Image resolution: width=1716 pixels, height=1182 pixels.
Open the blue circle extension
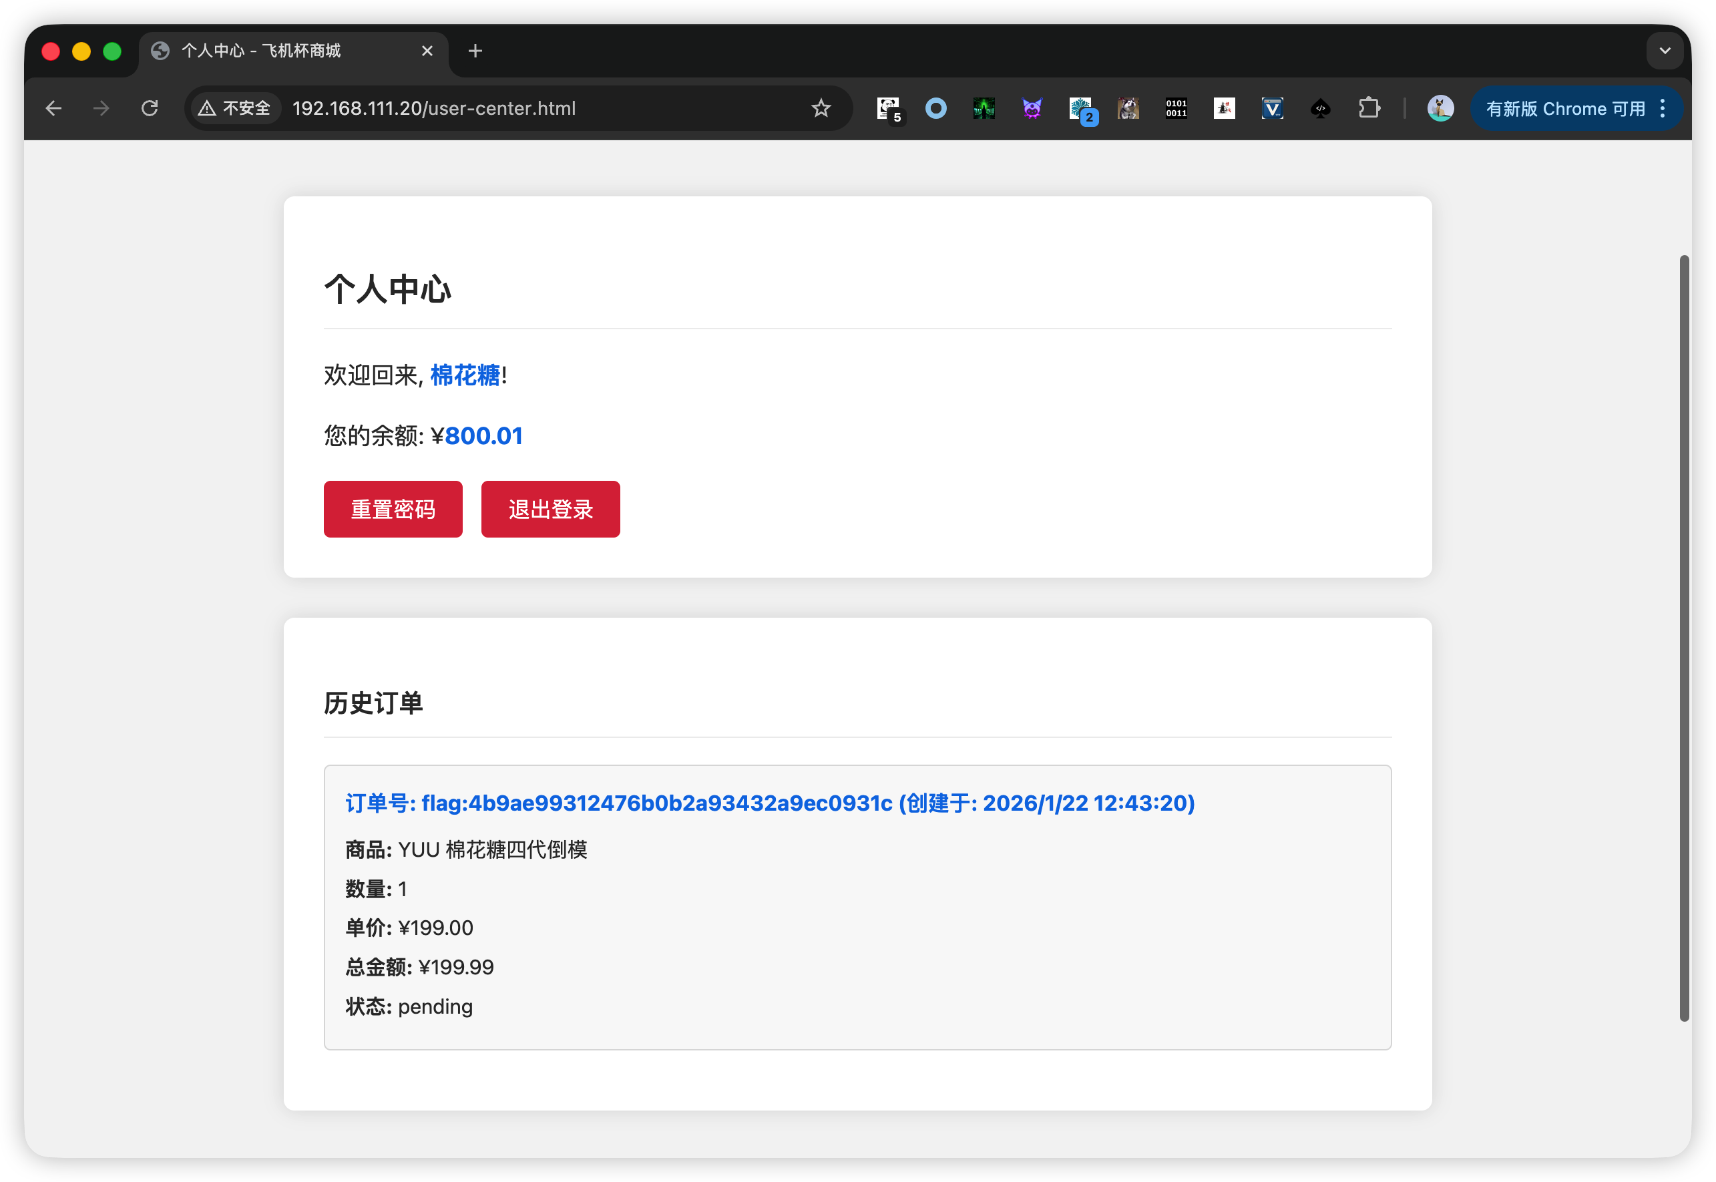point(935,108)
